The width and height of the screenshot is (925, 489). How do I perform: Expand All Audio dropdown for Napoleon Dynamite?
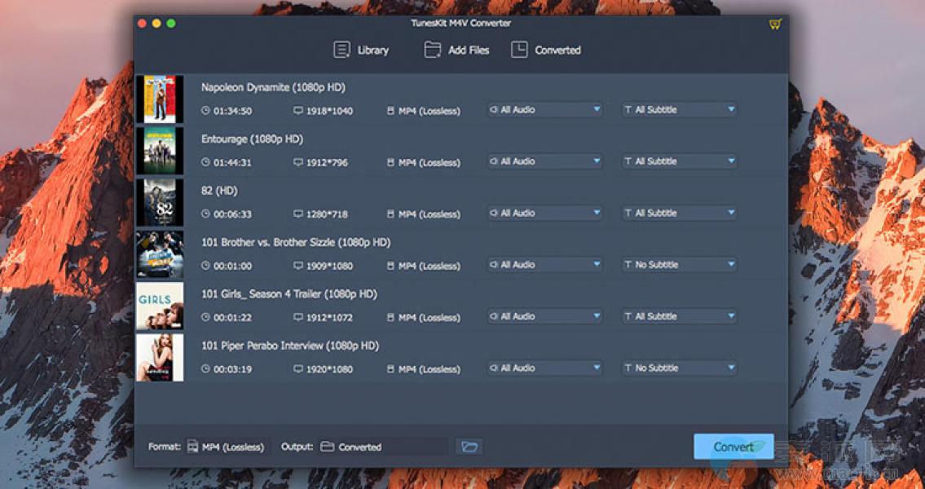tap(544, 109)
